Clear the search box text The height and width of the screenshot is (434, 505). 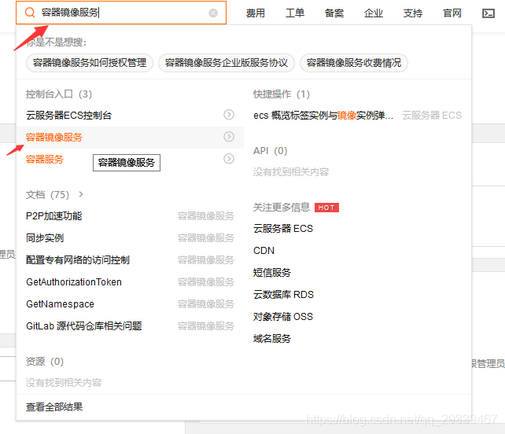tap(213, 13)
